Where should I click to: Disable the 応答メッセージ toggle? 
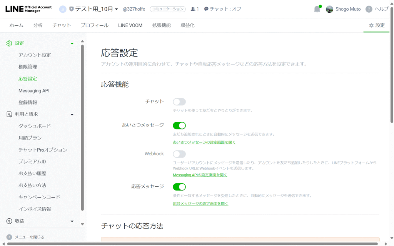point(179,187)
